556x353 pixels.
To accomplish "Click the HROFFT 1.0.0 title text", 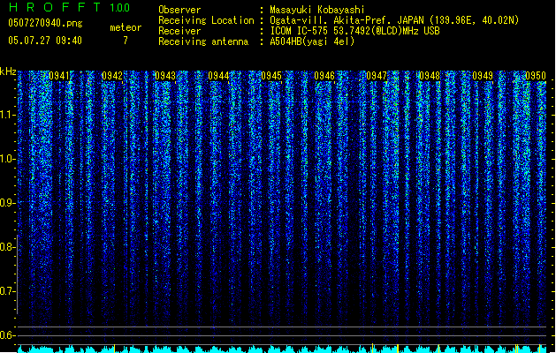I will pos(69,7).
